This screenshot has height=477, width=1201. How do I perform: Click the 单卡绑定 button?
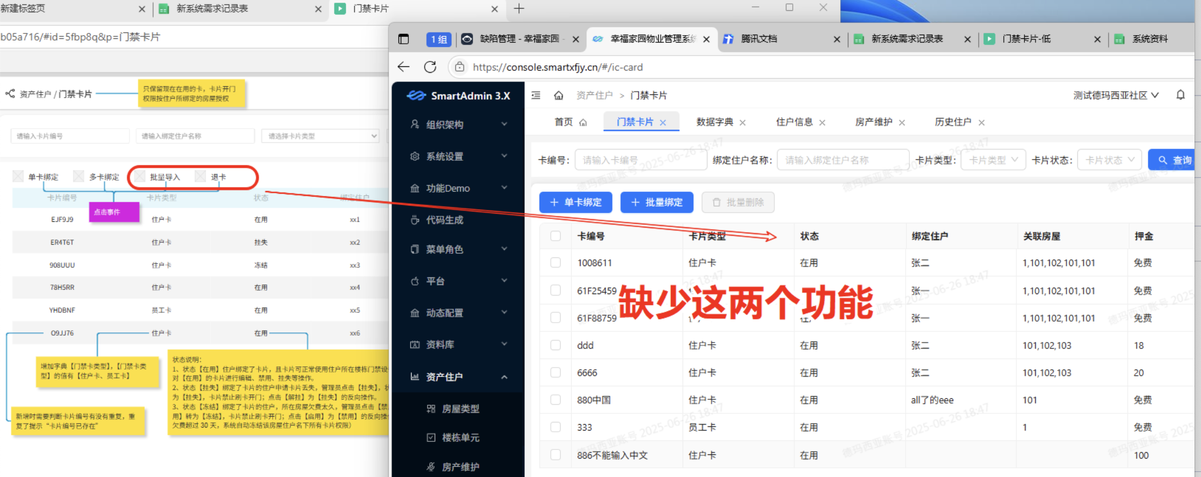click(x=576, y=202)
